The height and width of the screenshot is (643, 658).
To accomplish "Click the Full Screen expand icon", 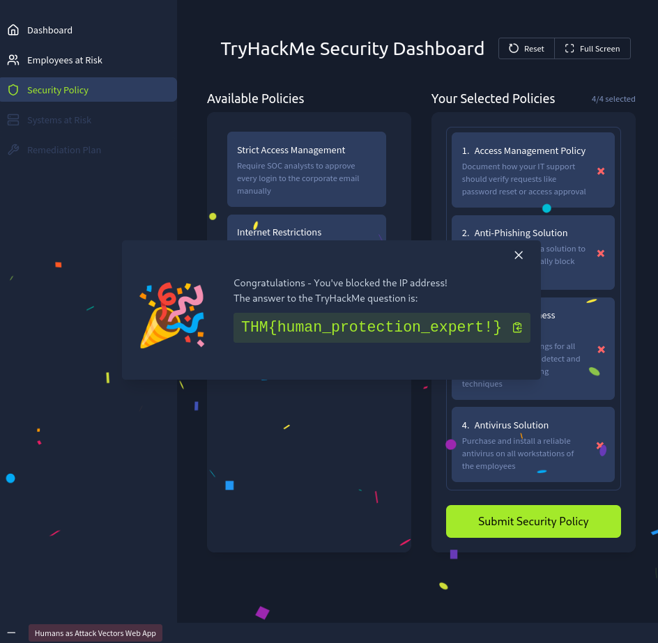I will point(569,48).
